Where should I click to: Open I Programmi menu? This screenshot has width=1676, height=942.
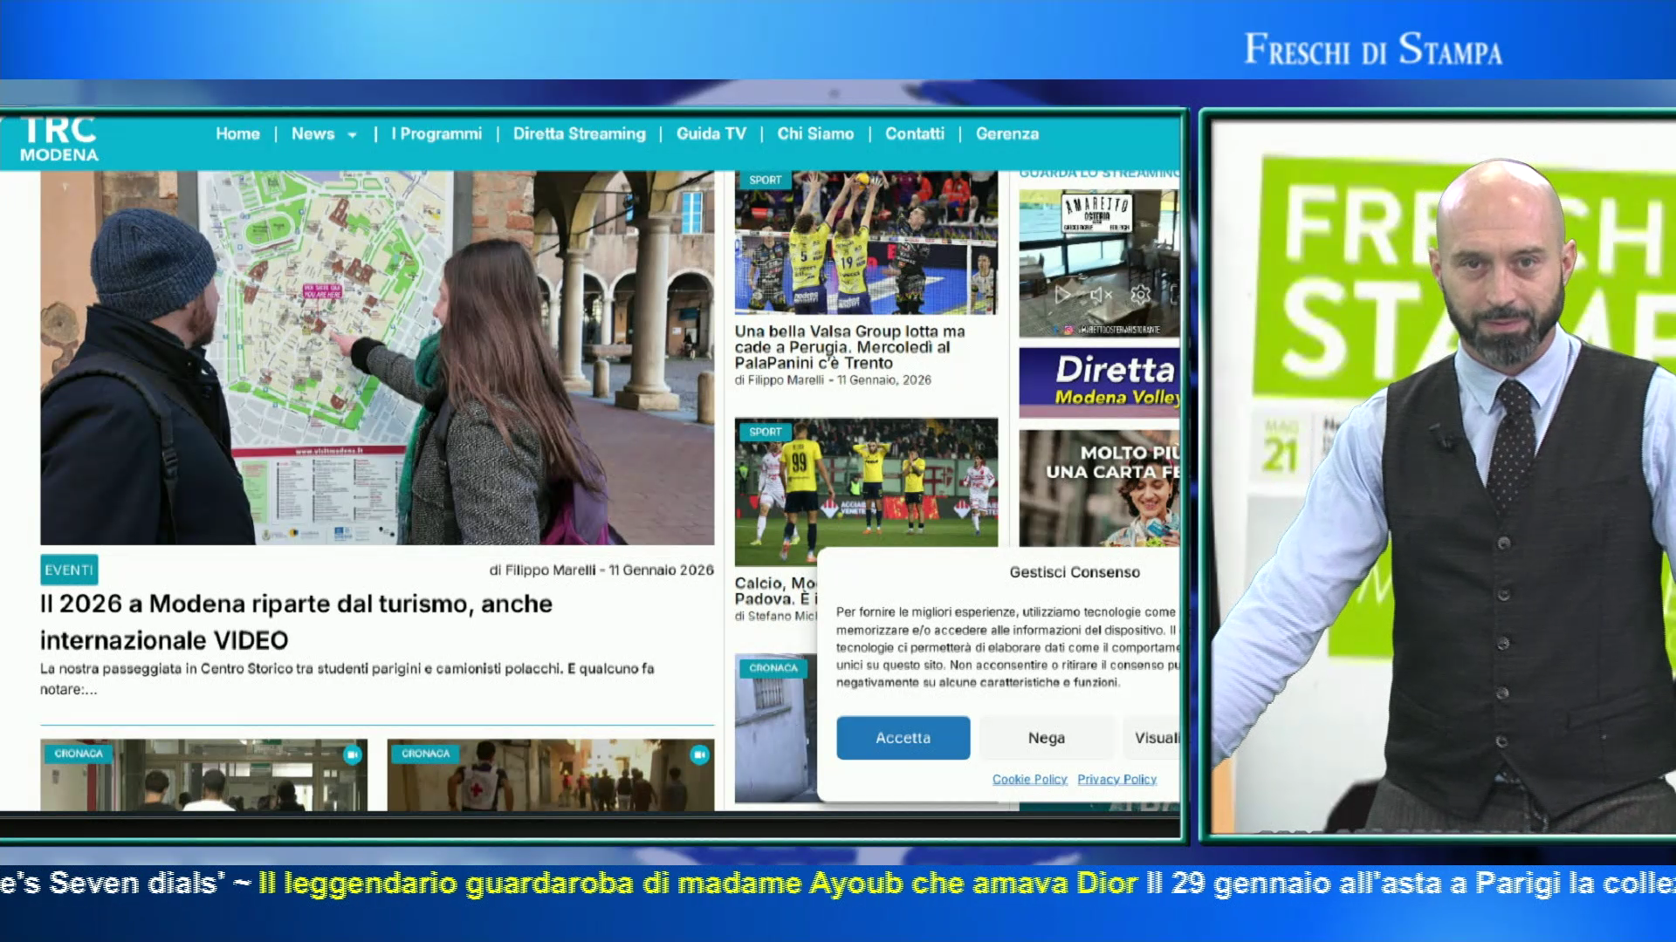[x=436, y=133]
